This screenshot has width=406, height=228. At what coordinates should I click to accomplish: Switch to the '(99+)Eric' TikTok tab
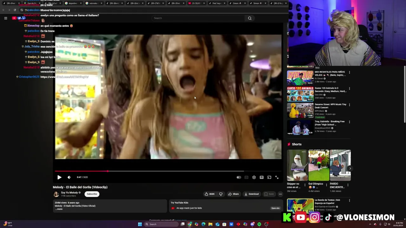[x=135, y=3]
